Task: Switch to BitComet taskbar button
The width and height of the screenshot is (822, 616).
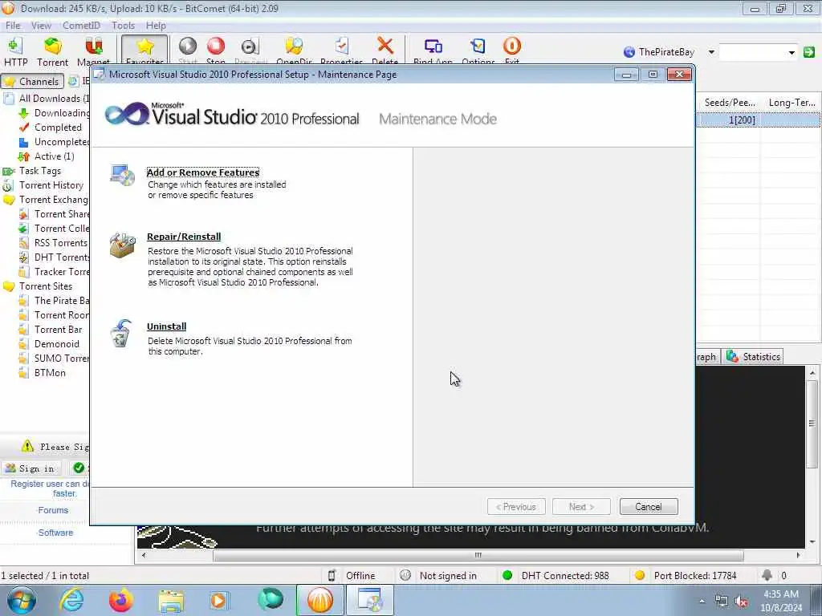Action: click(320, 600)
